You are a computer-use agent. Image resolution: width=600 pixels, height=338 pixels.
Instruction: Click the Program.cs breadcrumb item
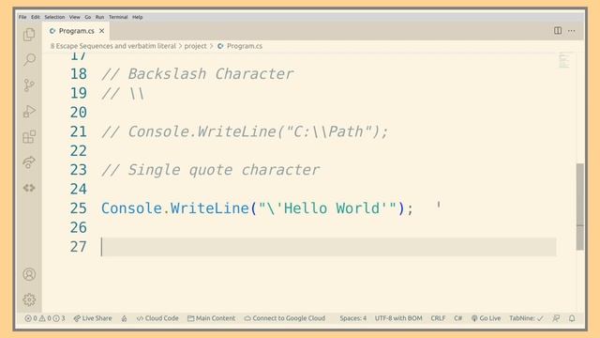click(240, 46)
